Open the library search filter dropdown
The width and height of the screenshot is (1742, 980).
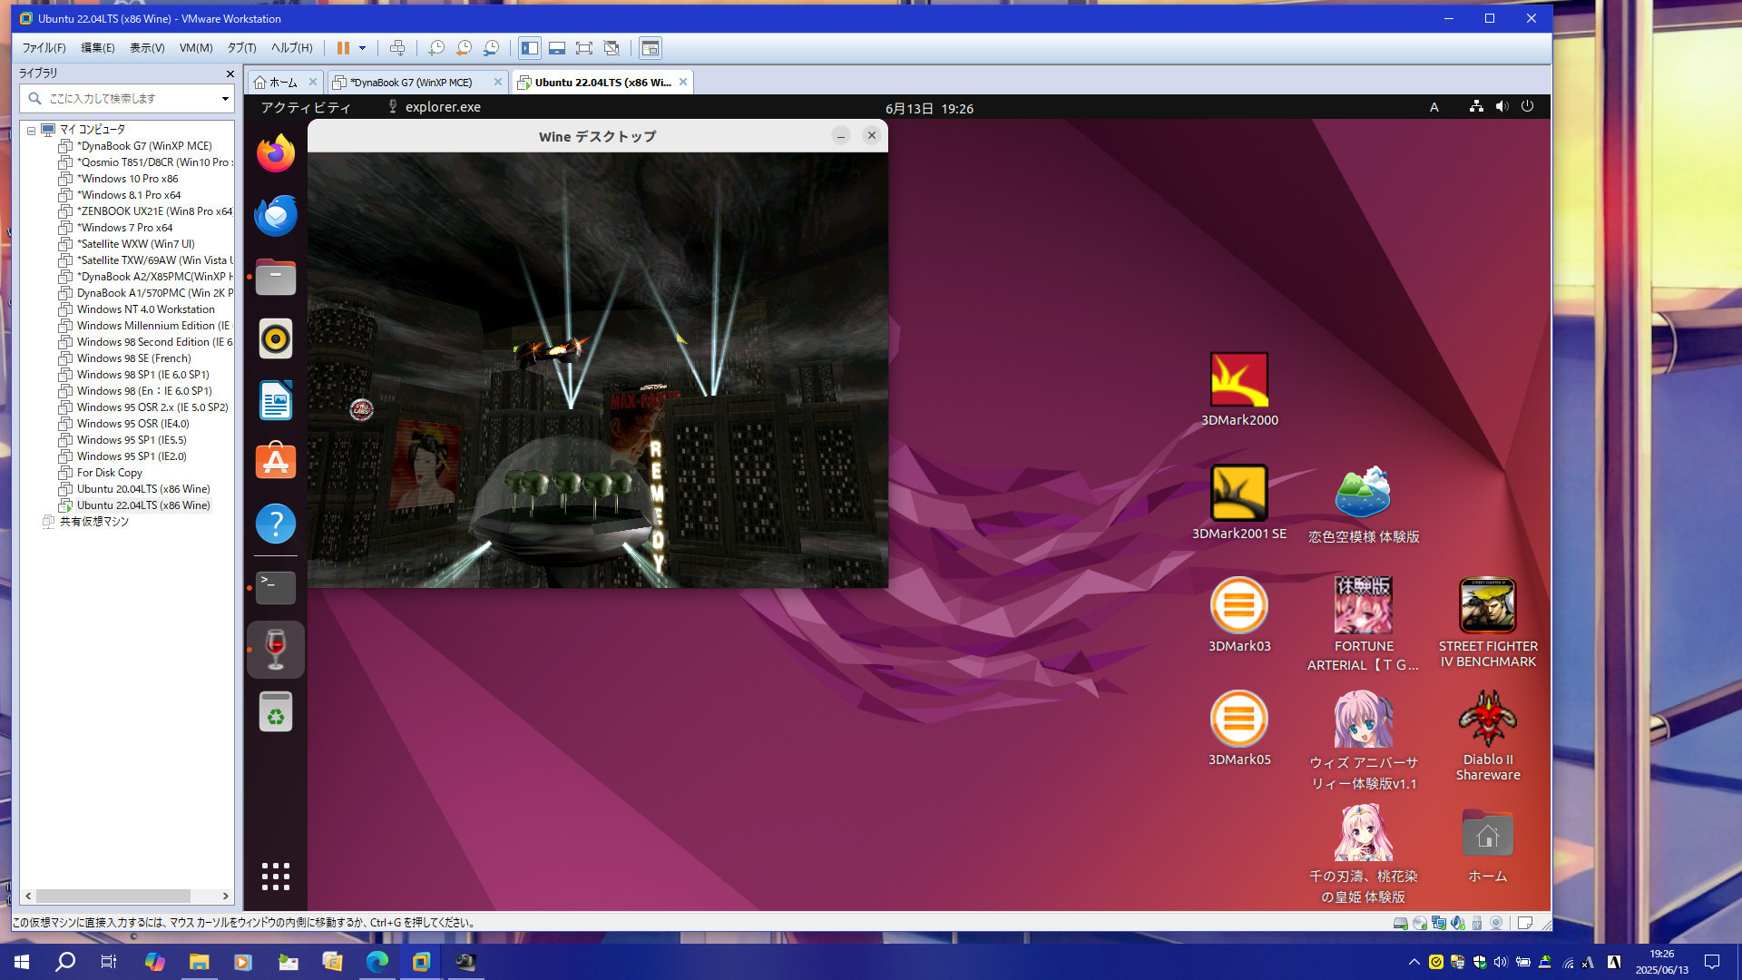click(225, 98)
